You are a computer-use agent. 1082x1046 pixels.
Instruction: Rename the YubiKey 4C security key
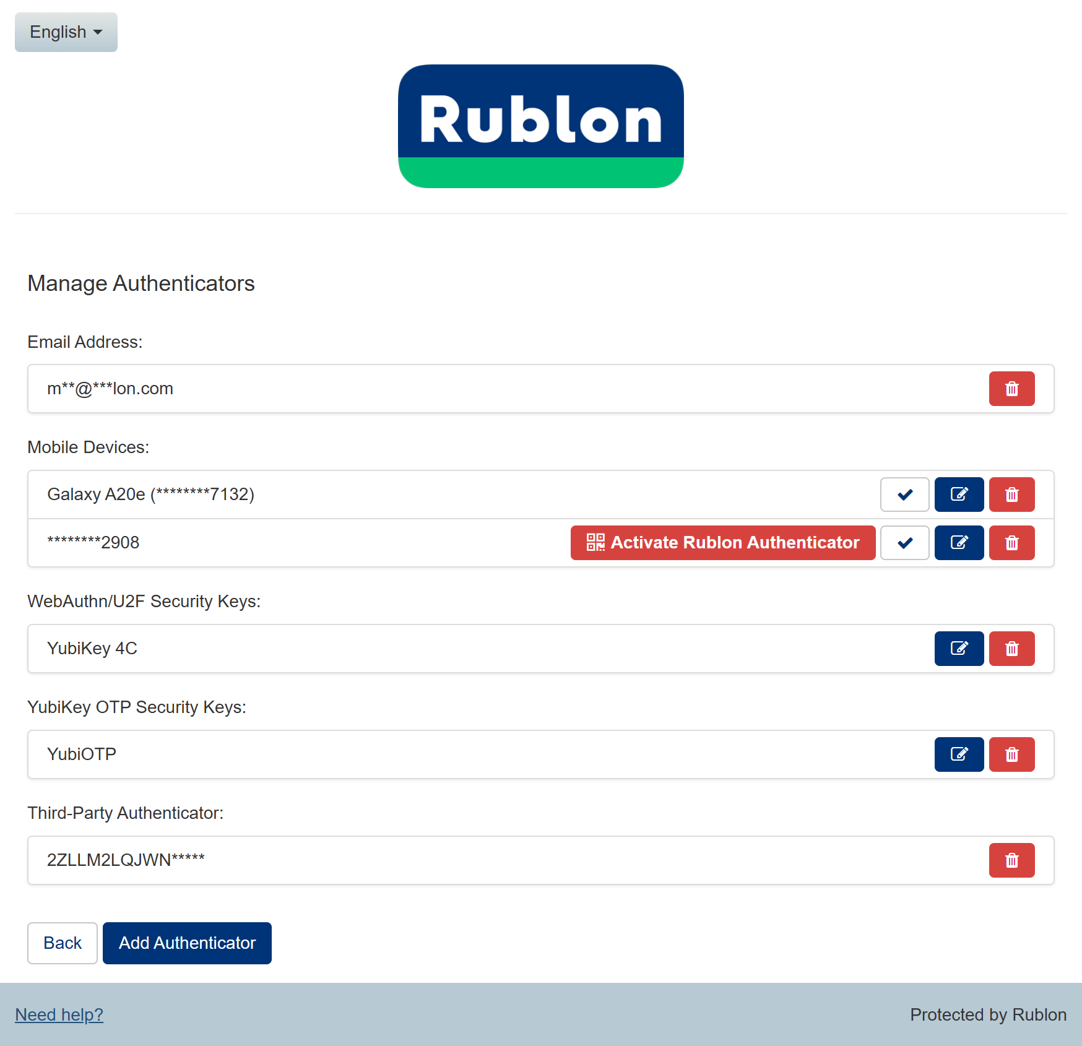(x=959, y=649)
